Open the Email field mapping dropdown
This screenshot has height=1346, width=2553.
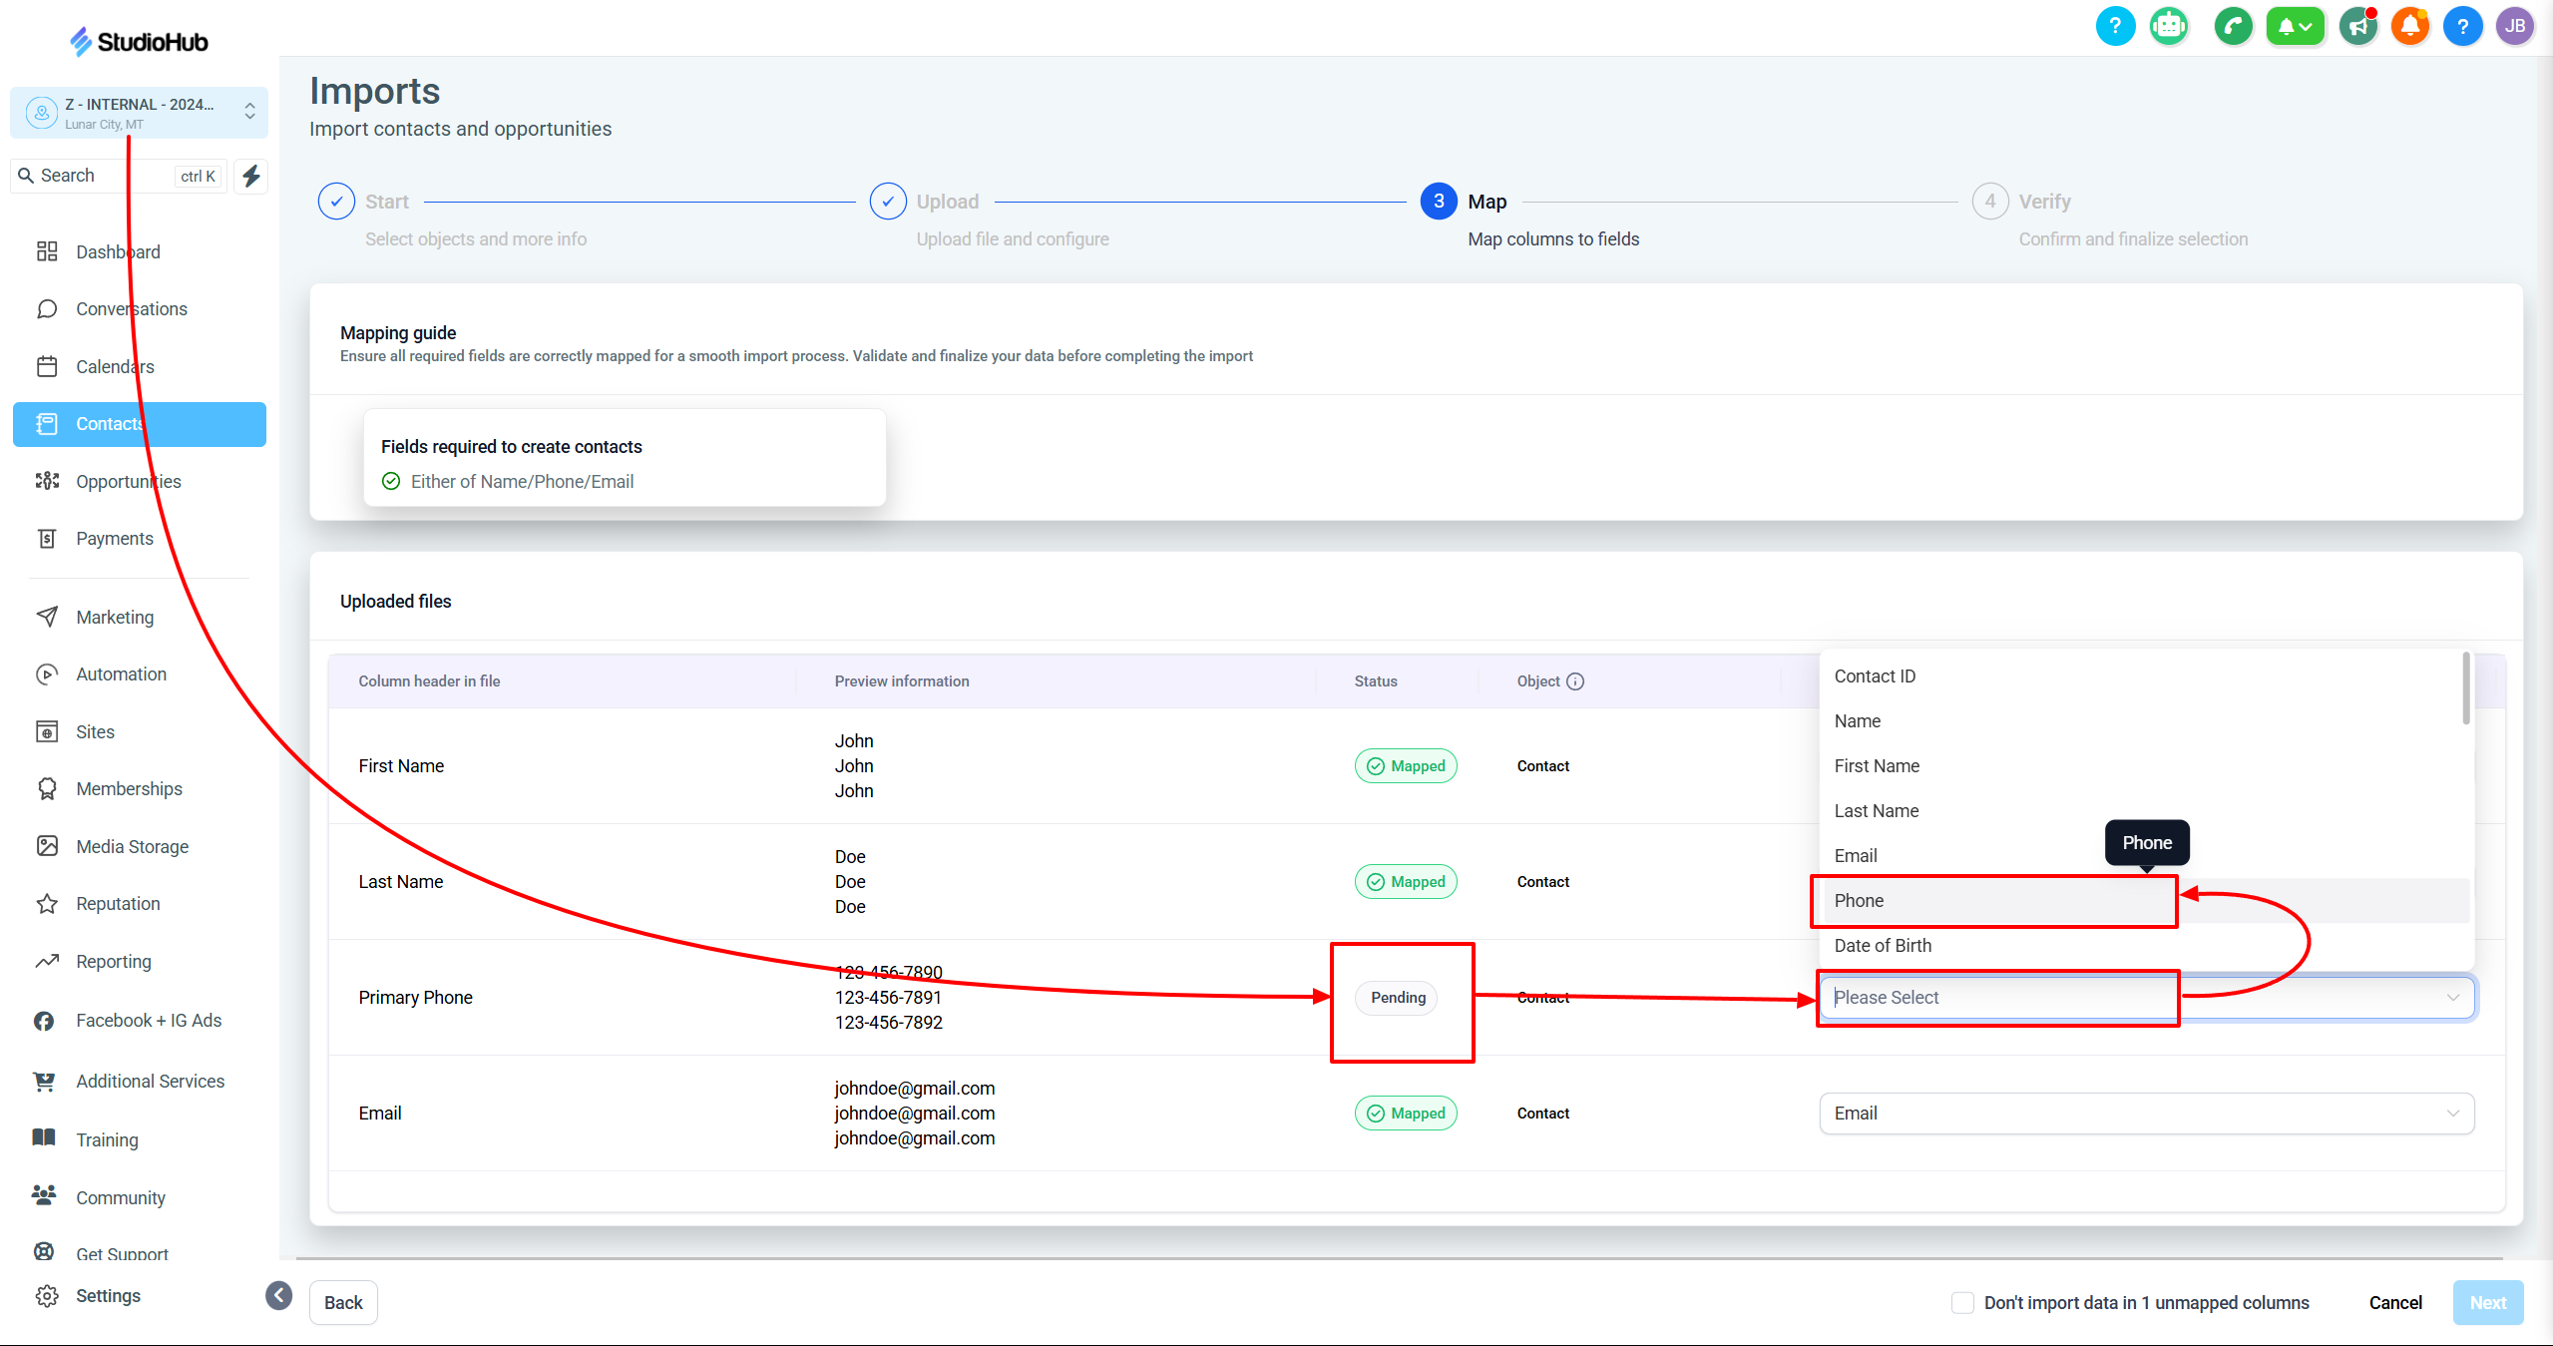(2146, 1113)
